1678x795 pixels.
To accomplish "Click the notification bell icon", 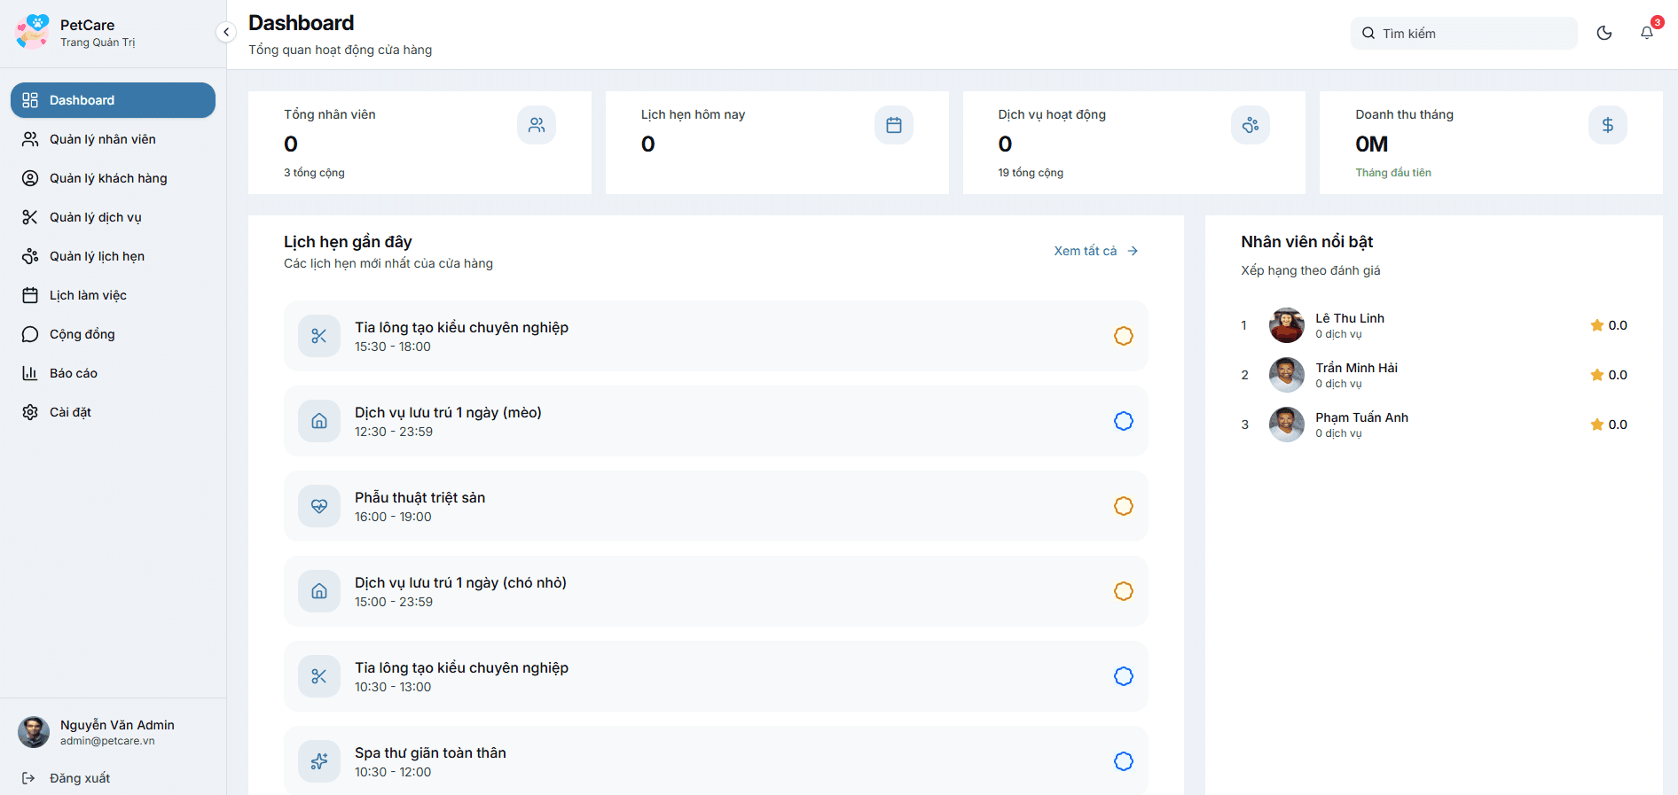I will coord(1646,33).
